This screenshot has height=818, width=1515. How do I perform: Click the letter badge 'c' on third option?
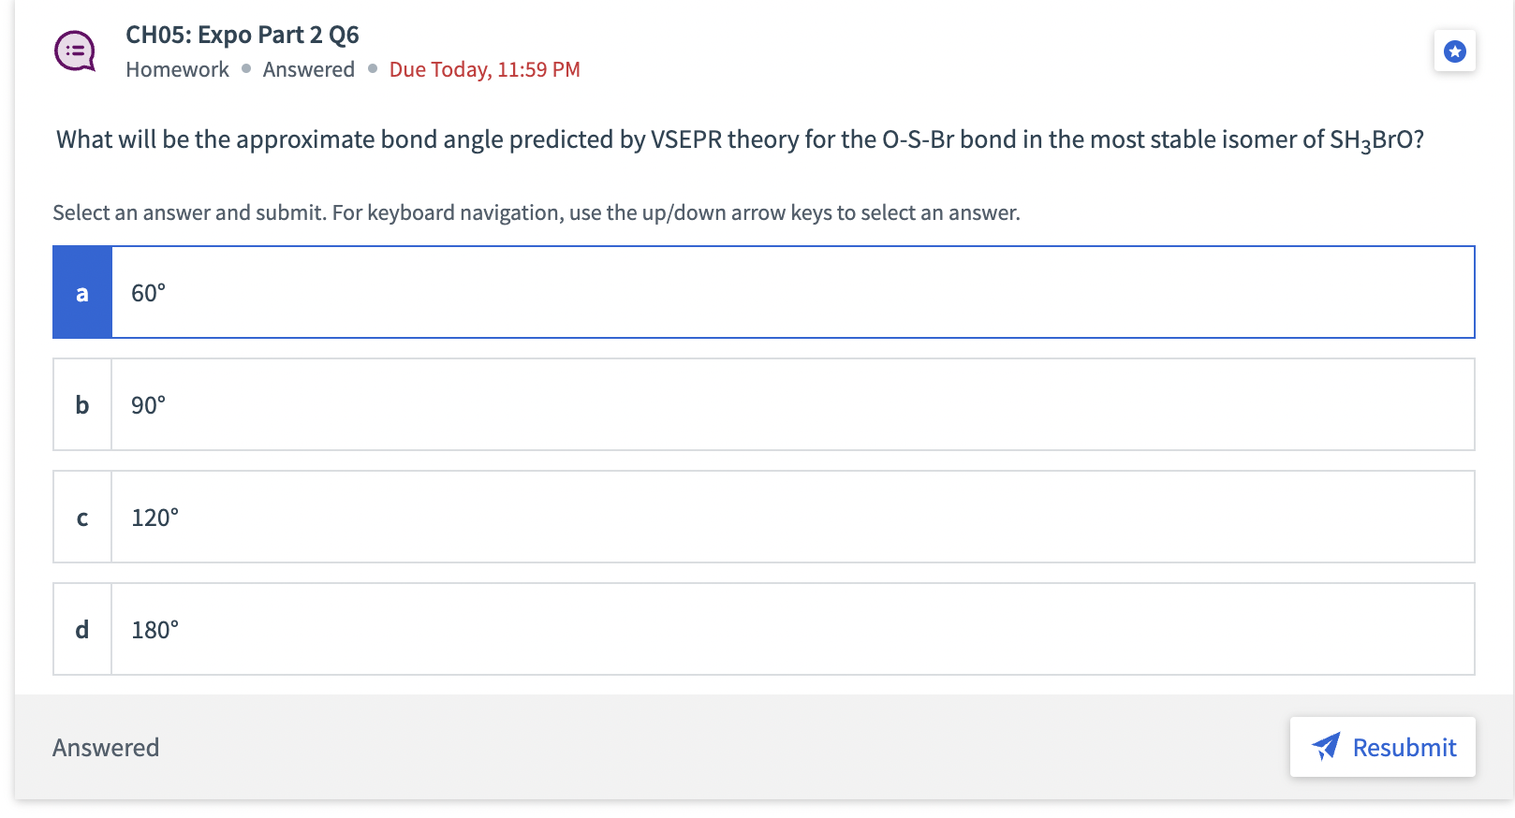[81, 517]
